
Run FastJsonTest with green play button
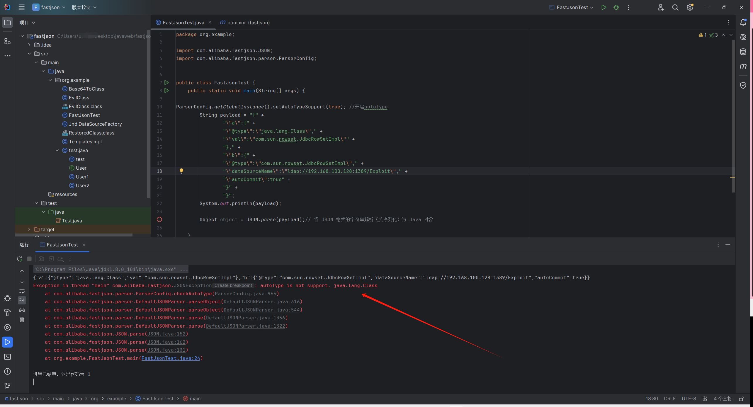coord(604,7)
